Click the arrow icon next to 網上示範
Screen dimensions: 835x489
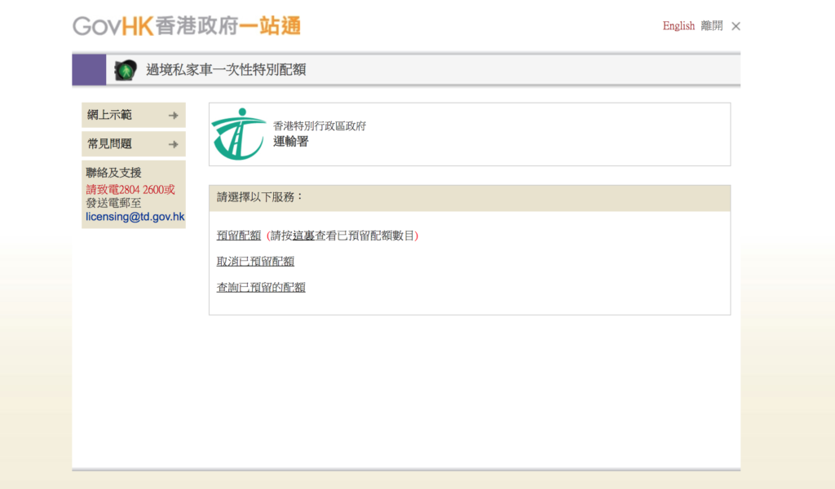173,116
